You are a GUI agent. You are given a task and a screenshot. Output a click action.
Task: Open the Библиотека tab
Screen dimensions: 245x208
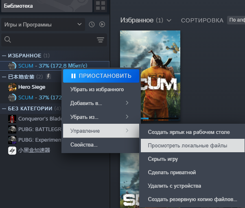click(47, 6)
